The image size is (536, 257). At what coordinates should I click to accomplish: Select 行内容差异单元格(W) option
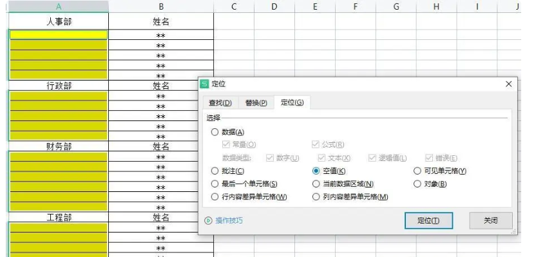(x=249, y=197)
